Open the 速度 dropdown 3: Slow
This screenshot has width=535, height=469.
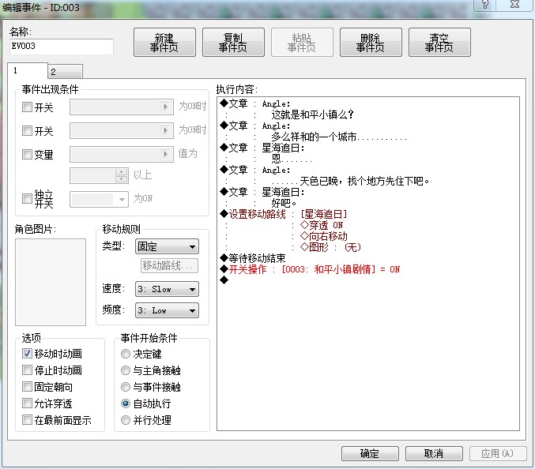pyautogui.click(x=167, y=289)
